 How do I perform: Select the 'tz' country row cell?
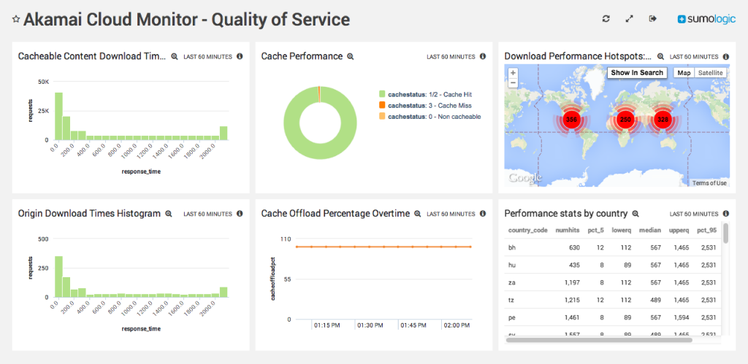511,300
